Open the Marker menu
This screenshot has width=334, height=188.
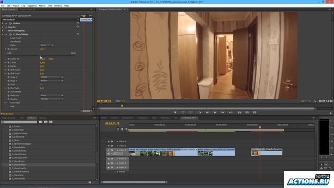click(42, 6)
